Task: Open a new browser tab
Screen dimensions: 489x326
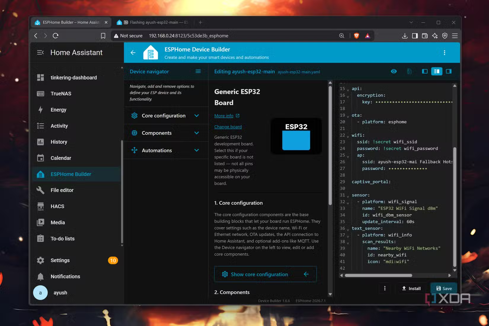Action: pyautogui.click(x=200, y=23)
